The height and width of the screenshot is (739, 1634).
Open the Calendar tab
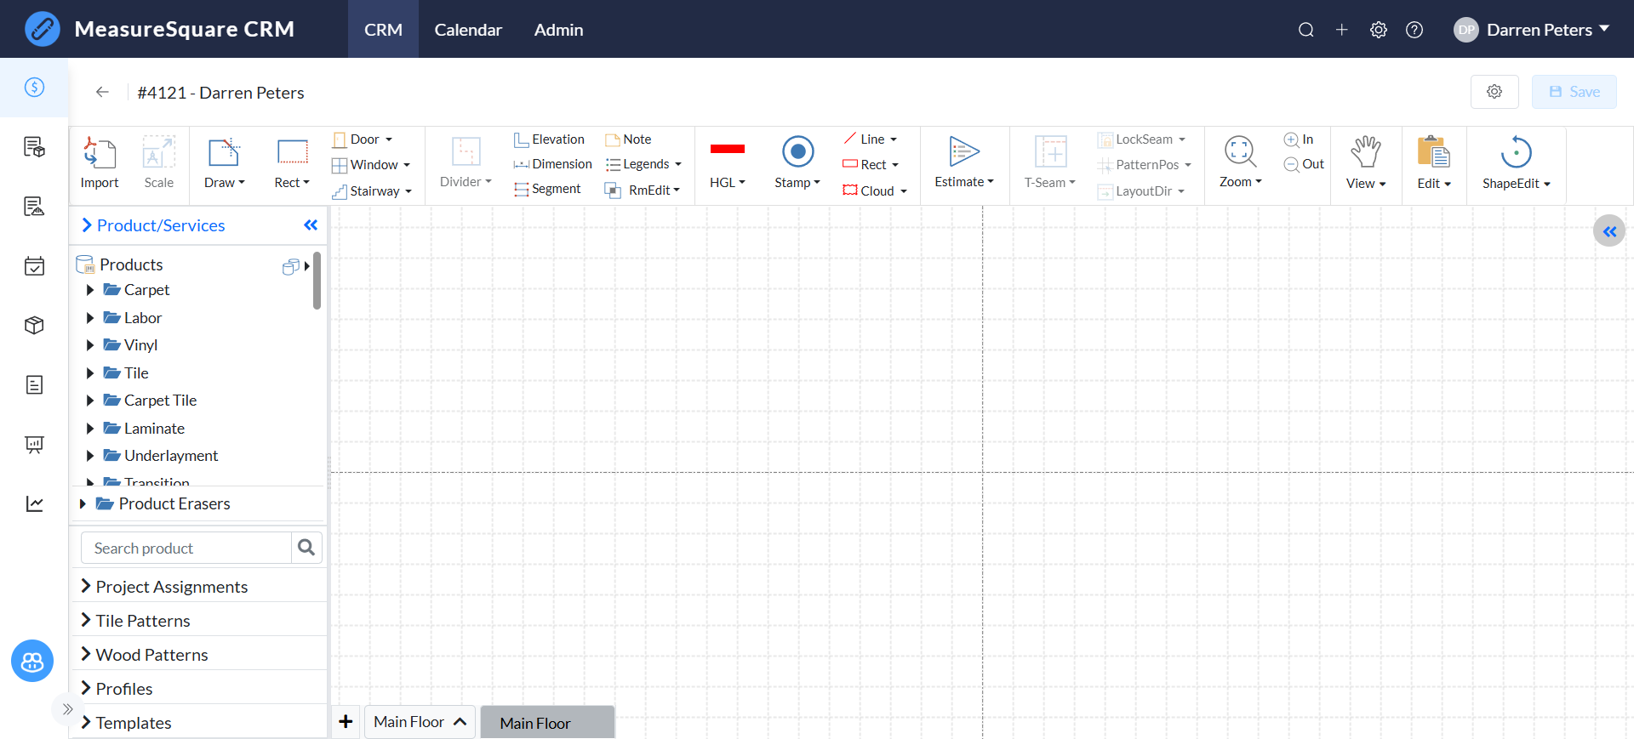click(468, 30)
